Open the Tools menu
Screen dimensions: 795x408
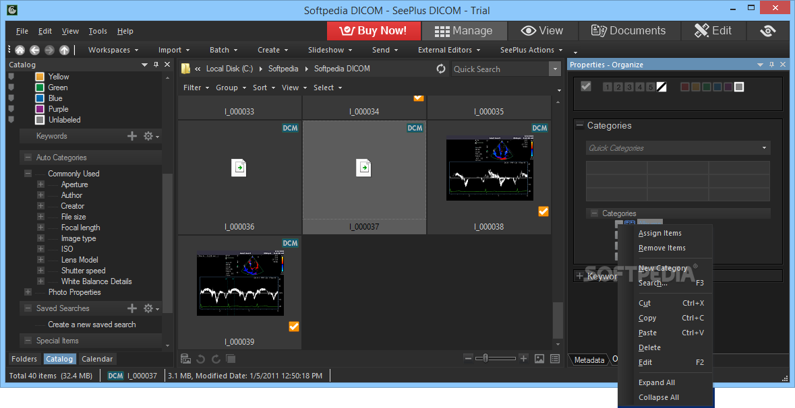click(98, 31)
